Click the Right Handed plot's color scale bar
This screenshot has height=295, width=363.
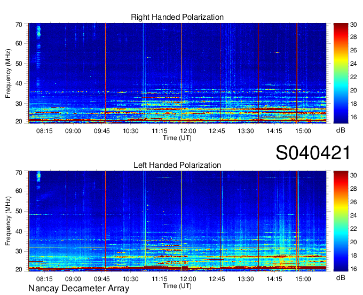[341, 73]
